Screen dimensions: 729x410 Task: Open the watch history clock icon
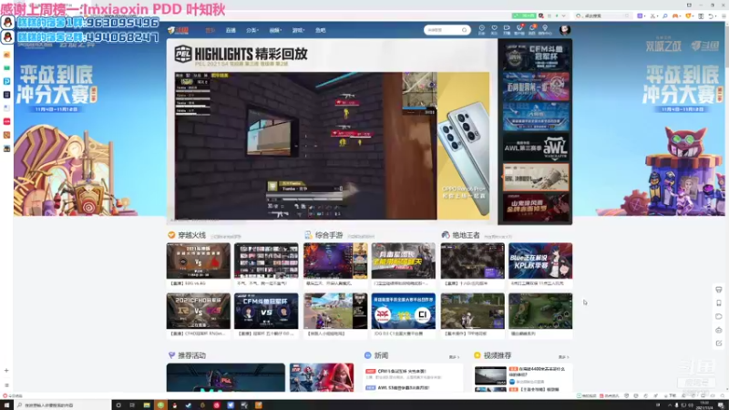coord(482,30)
